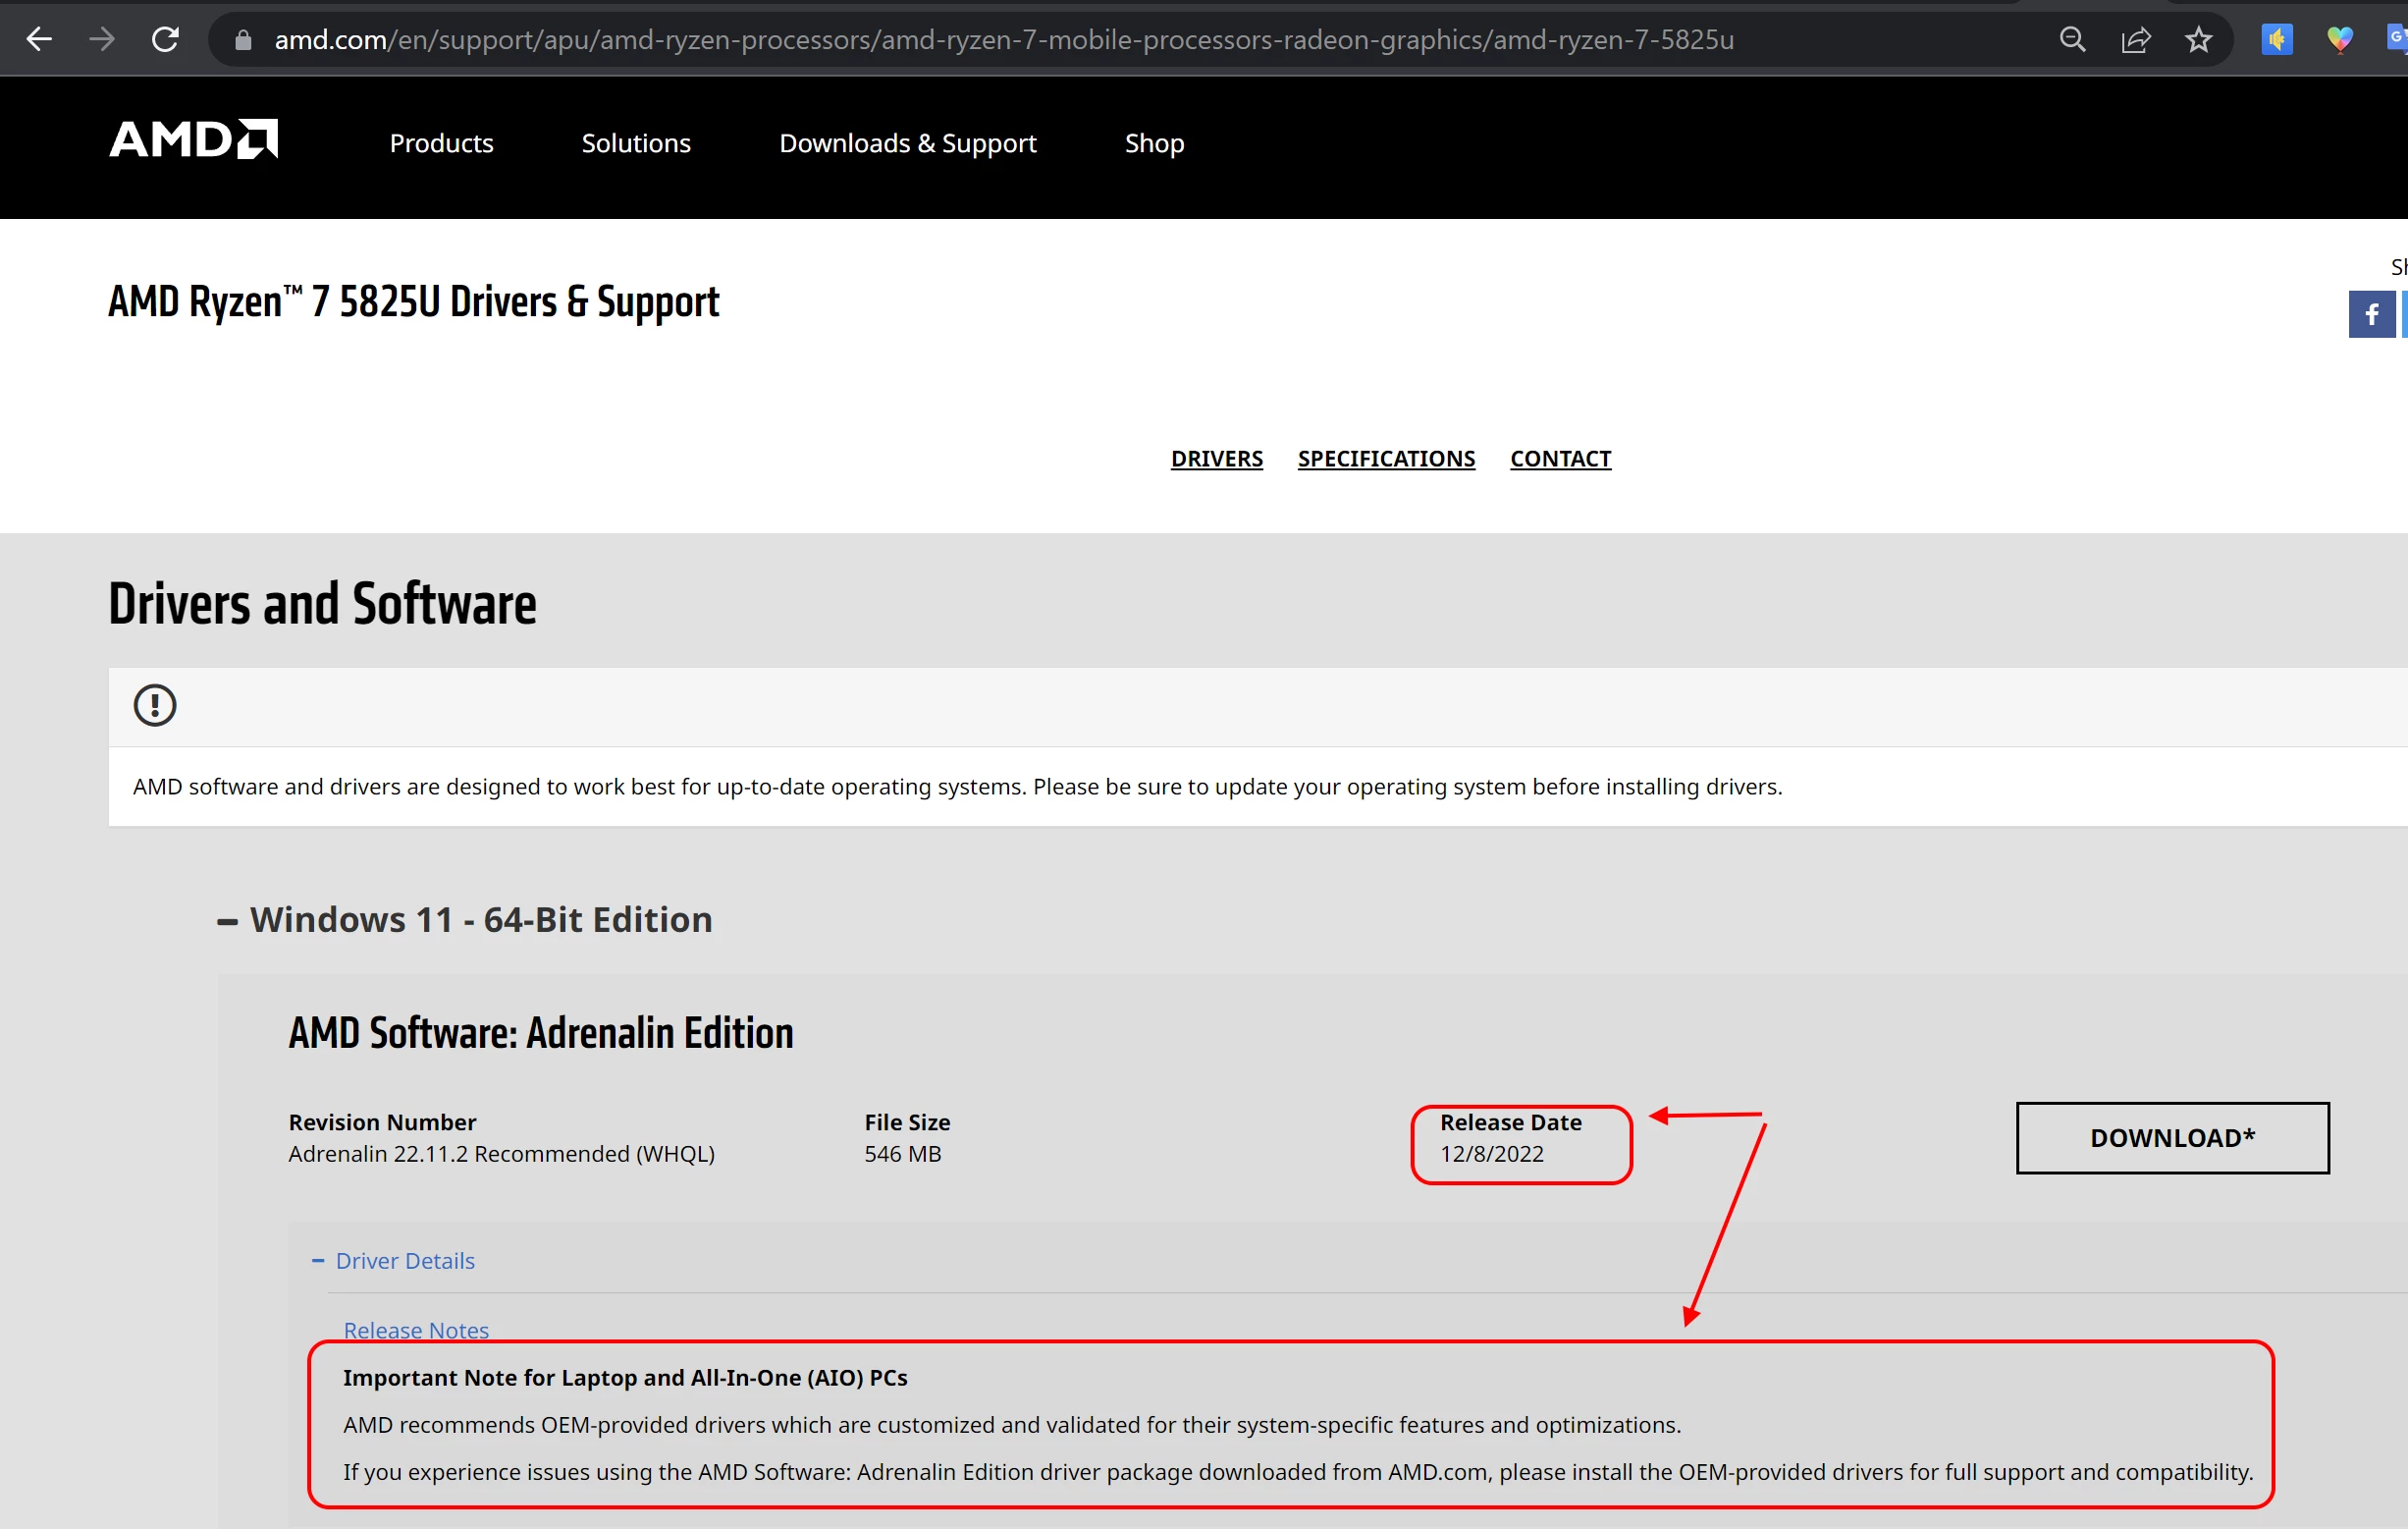Jump to the SPECIFICATIONS tab
The width and height of the screenshot is (2408, 1529).
click(1386, 459)
